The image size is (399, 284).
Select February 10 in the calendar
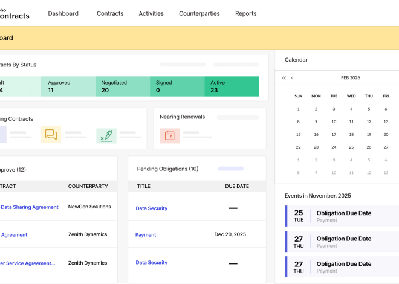pos(334,122)
